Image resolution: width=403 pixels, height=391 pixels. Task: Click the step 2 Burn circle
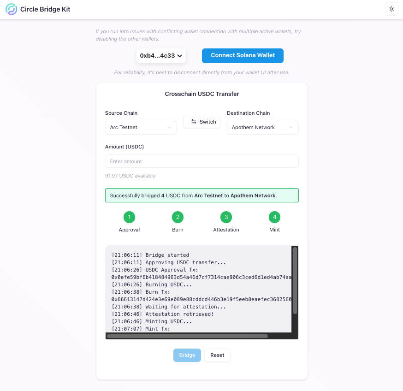(x=178, y=217)
